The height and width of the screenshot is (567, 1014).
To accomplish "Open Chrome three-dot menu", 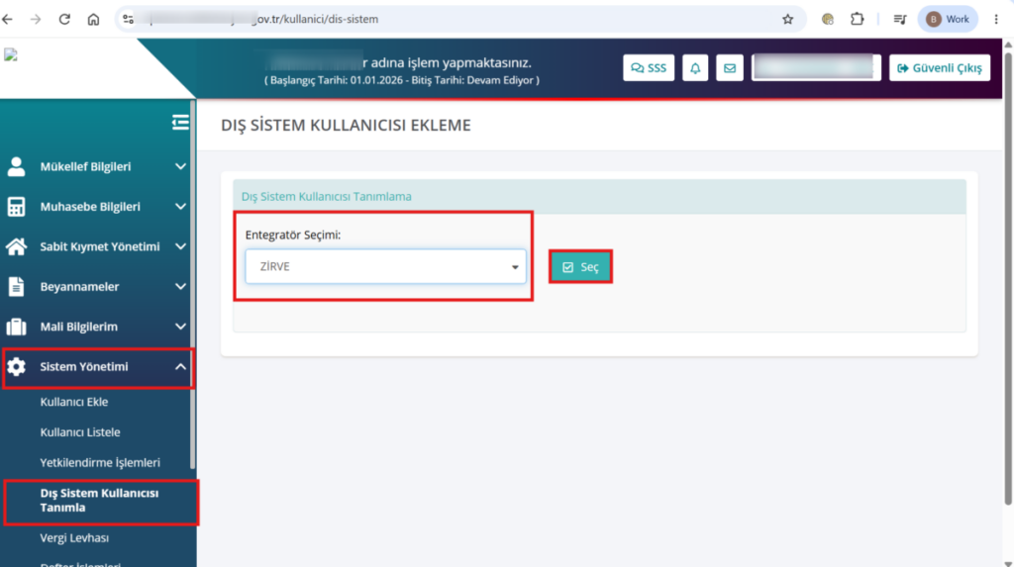I will coord(996,20).
